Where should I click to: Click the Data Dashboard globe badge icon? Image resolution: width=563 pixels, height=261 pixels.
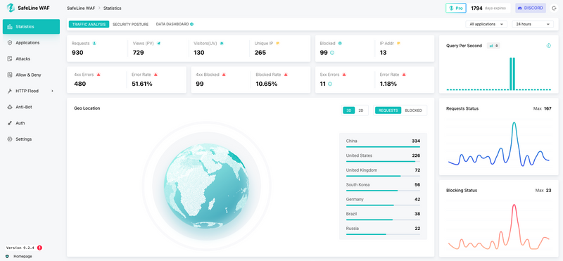[x=191, y=25]
